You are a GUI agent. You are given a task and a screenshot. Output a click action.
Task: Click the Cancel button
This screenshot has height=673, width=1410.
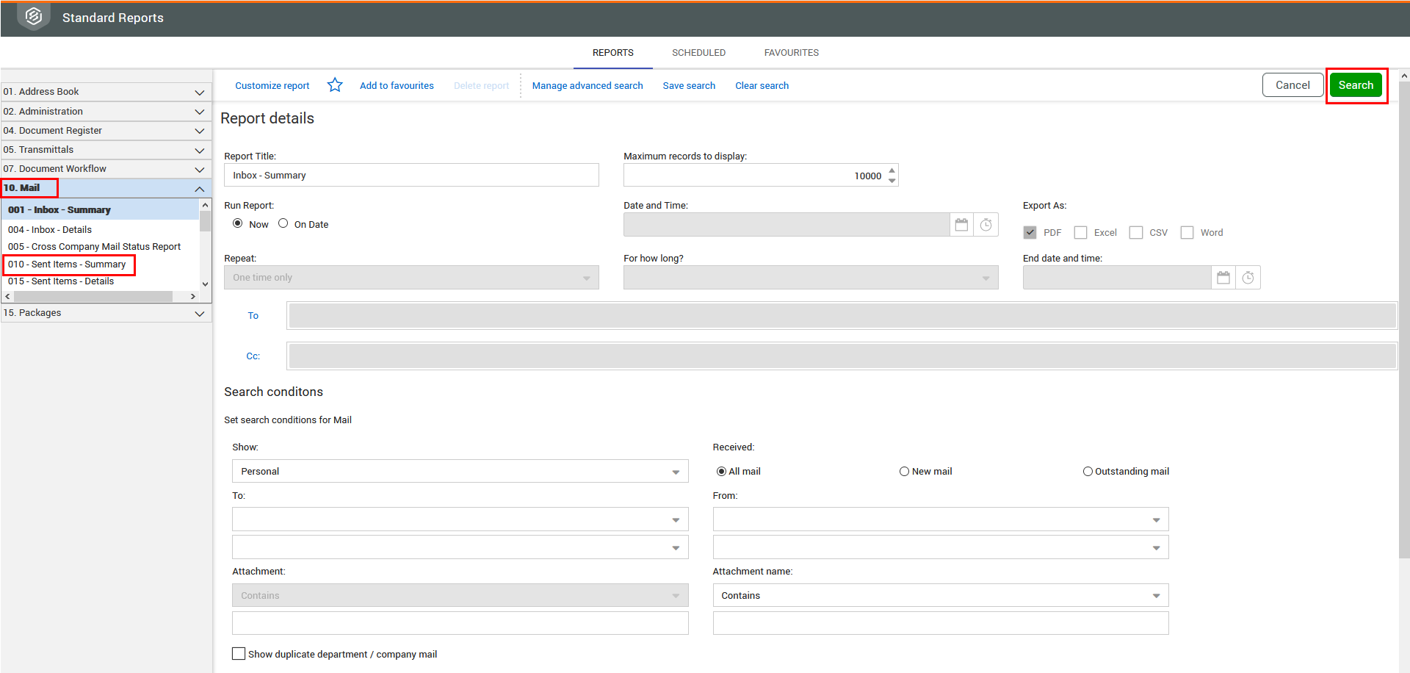tap(1292, 85)
